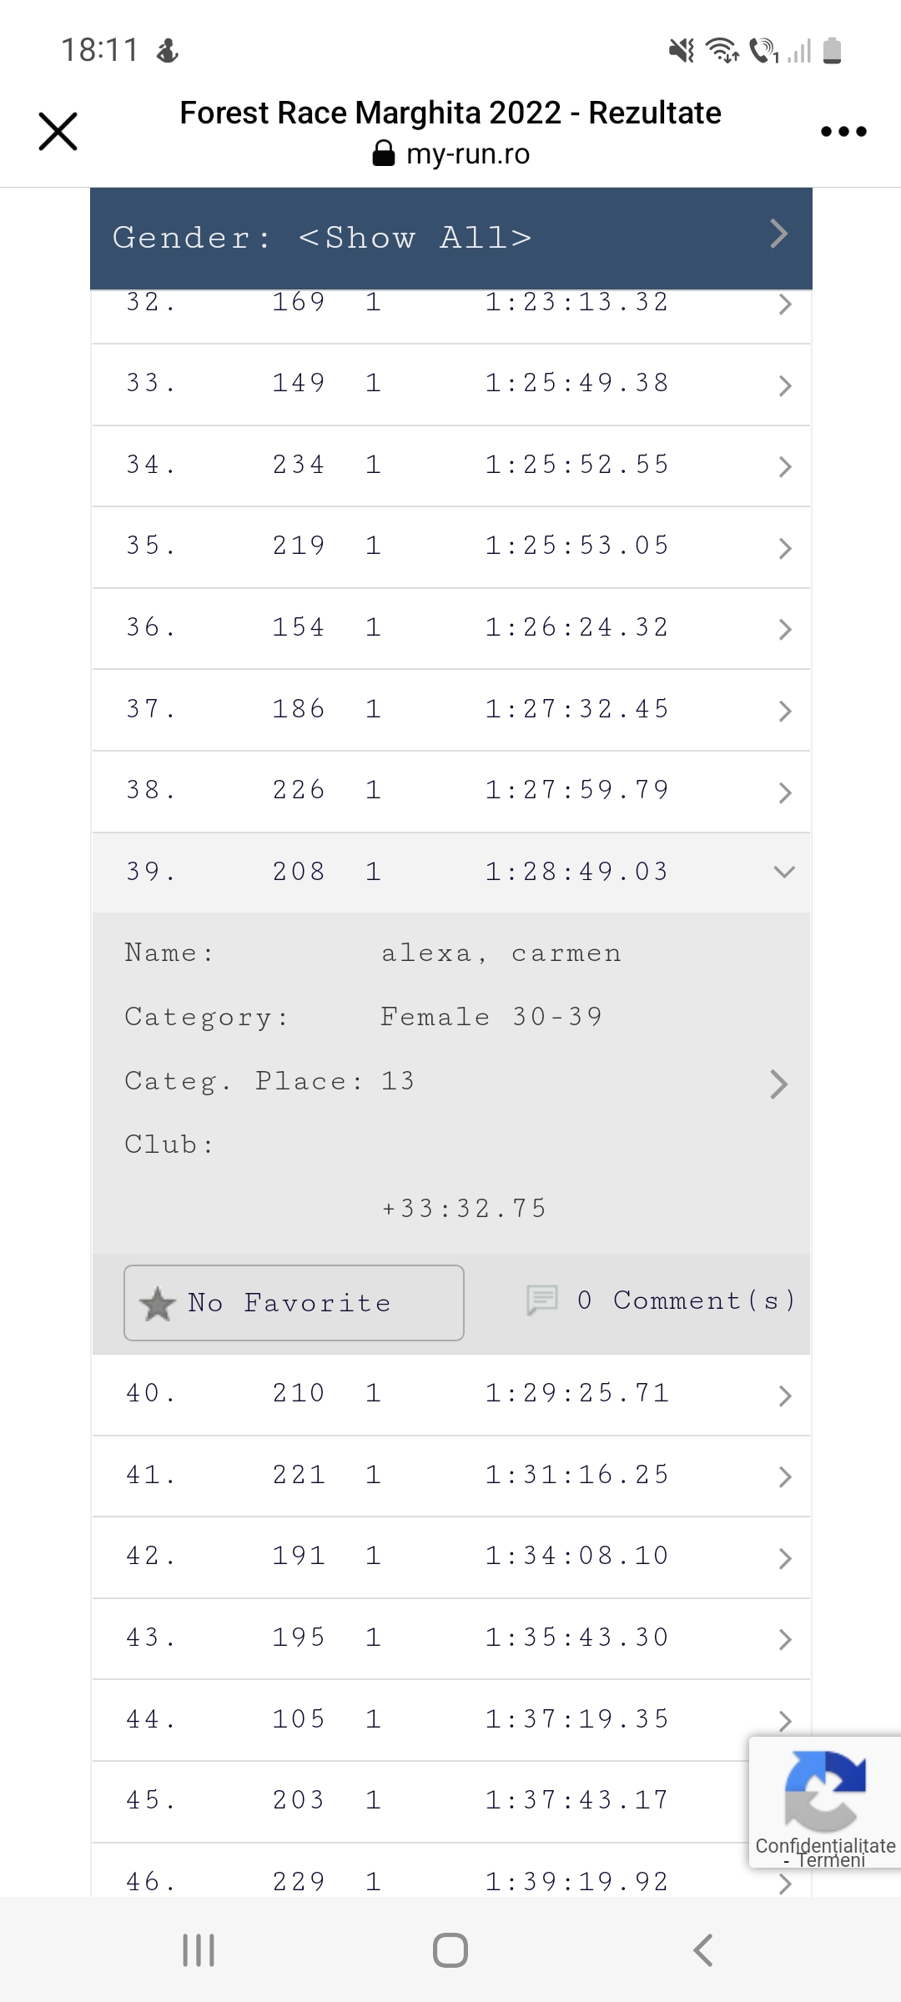Screen dimensions: 901x2002
Task: Tap the Android home navigation button
Action: point(450,1950)
